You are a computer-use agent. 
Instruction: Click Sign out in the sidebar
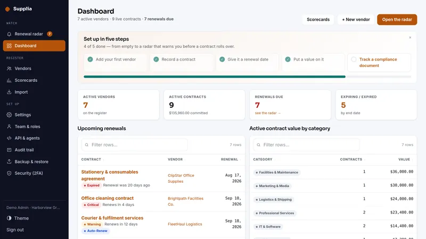tap(15, 230)
